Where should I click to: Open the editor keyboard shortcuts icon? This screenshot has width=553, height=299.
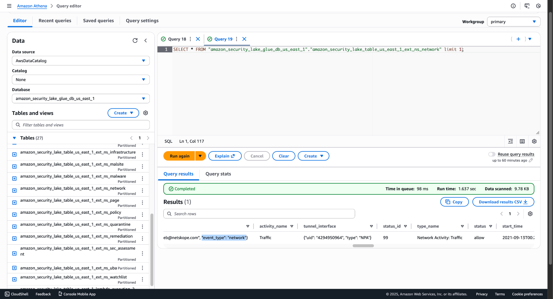pyautogui.click(x=522, y=141)
